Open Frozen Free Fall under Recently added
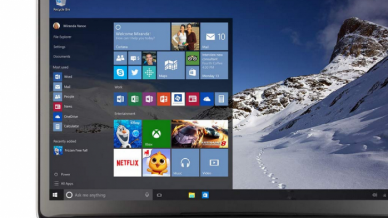The height and width of the screenshot is (218, 388). tap(71, 150)
